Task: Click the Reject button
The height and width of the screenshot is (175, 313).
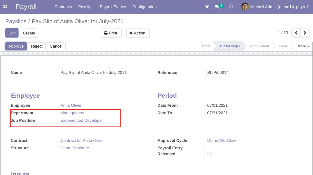Action: click(36, 46)
